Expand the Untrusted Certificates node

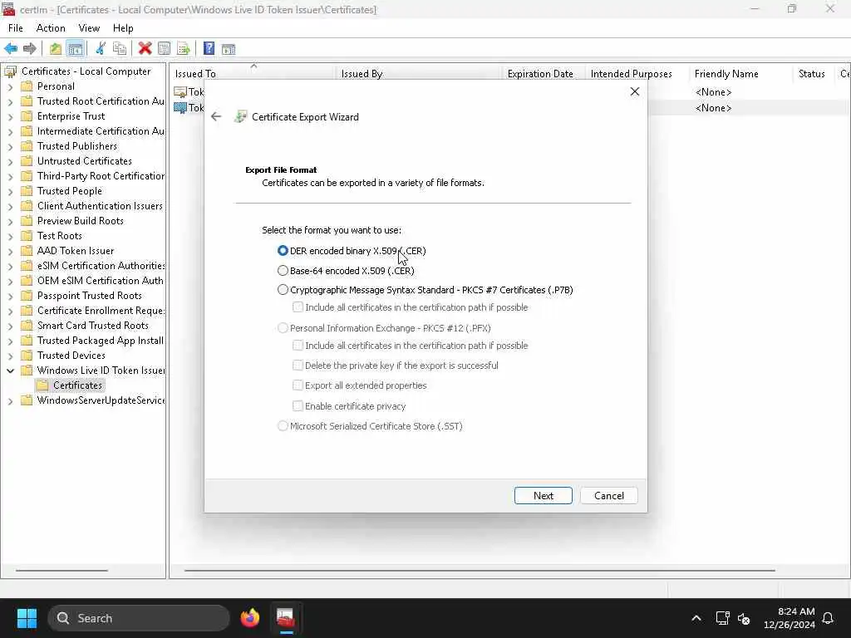10,162
